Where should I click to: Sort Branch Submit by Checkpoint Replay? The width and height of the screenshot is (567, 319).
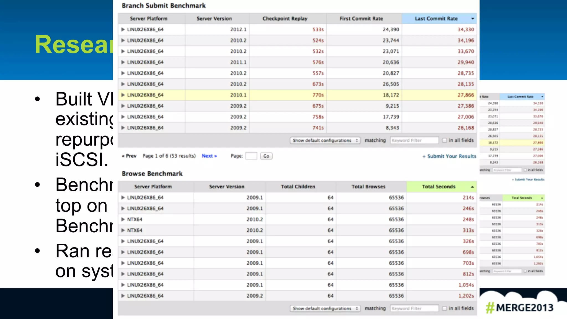288,19
